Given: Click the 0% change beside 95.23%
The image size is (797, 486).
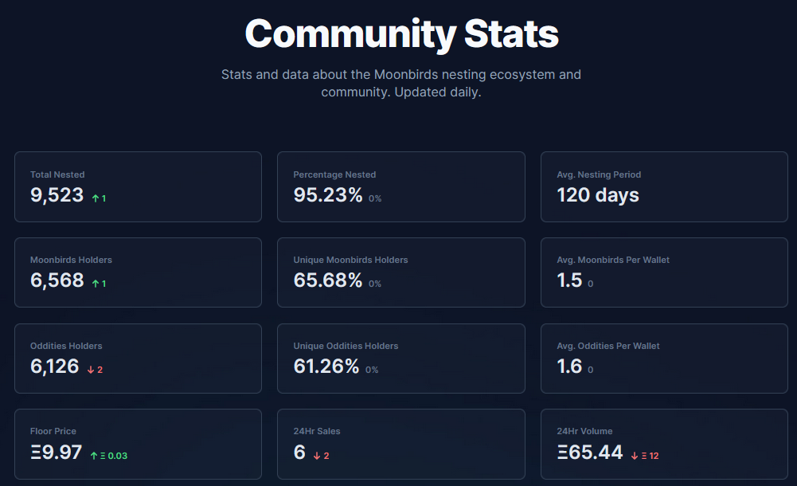Looking at the screenshot, I should (375, 198).
